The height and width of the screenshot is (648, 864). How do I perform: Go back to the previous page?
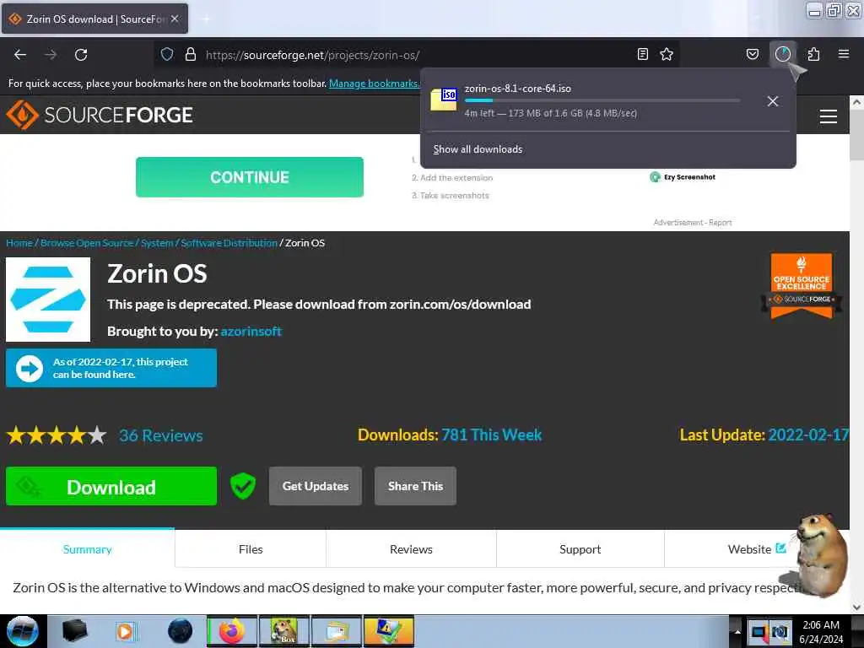click(20, 55)
